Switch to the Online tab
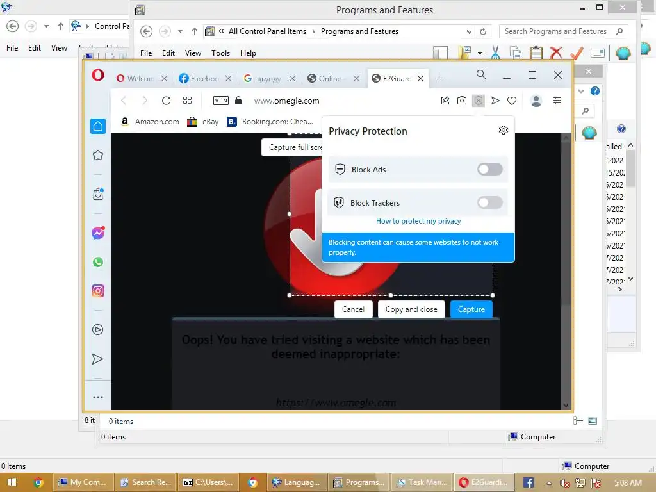The width and height of the screenshot is (656, 492). (325, 78)
